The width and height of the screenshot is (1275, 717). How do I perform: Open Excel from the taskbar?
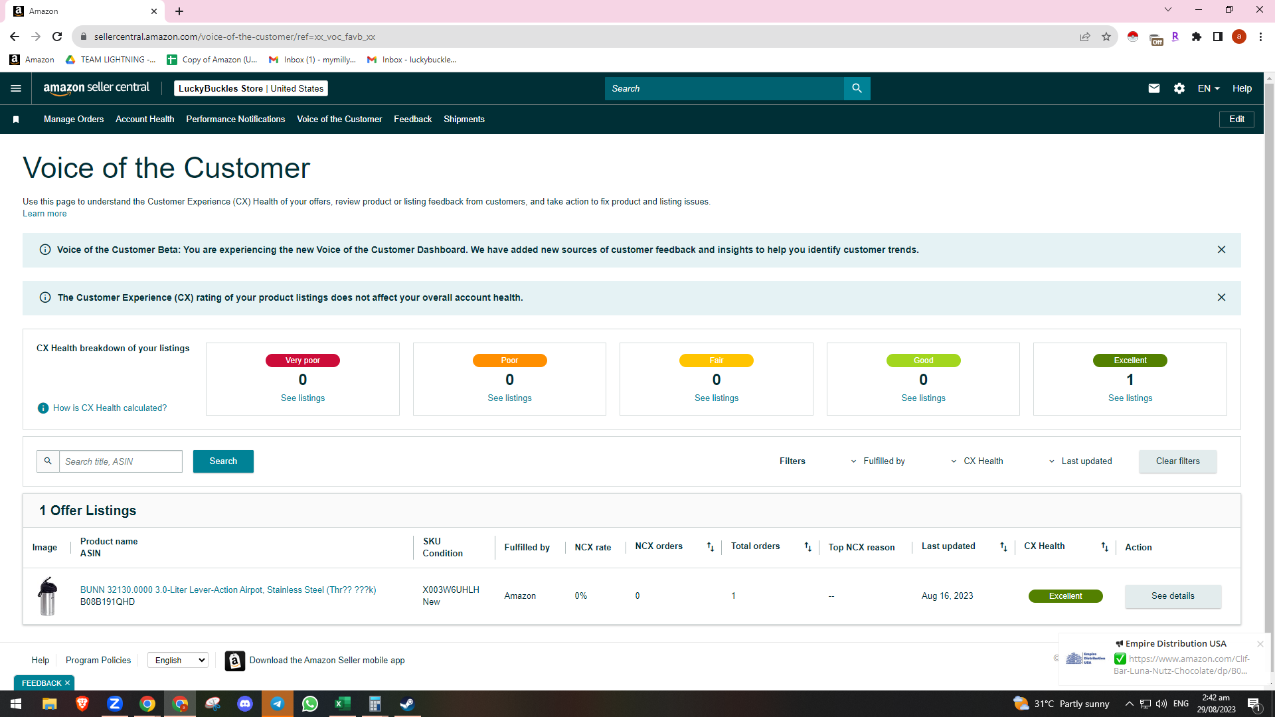coord(343,704)
